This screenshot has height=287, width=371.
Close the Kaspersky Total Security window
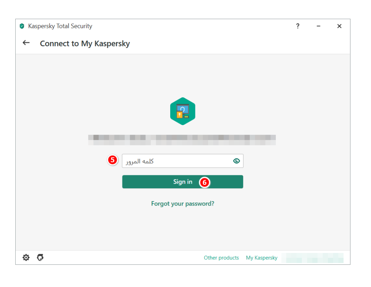tap(339, 26)
